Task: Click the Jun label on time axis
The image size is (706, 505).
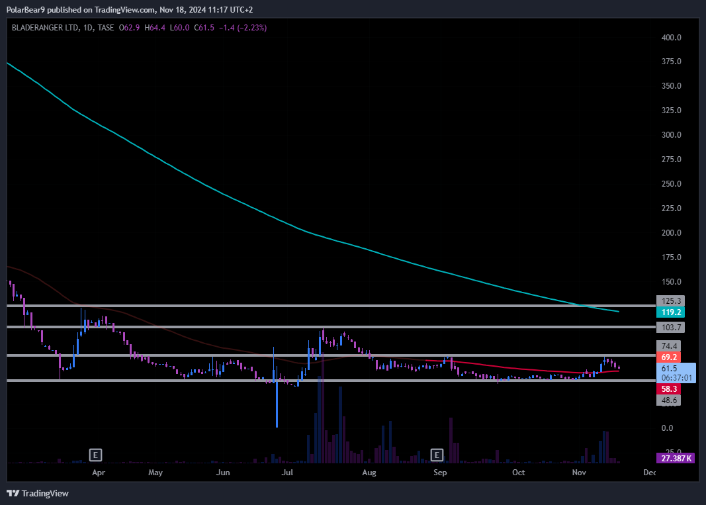Action: click(x=223, y=473)
